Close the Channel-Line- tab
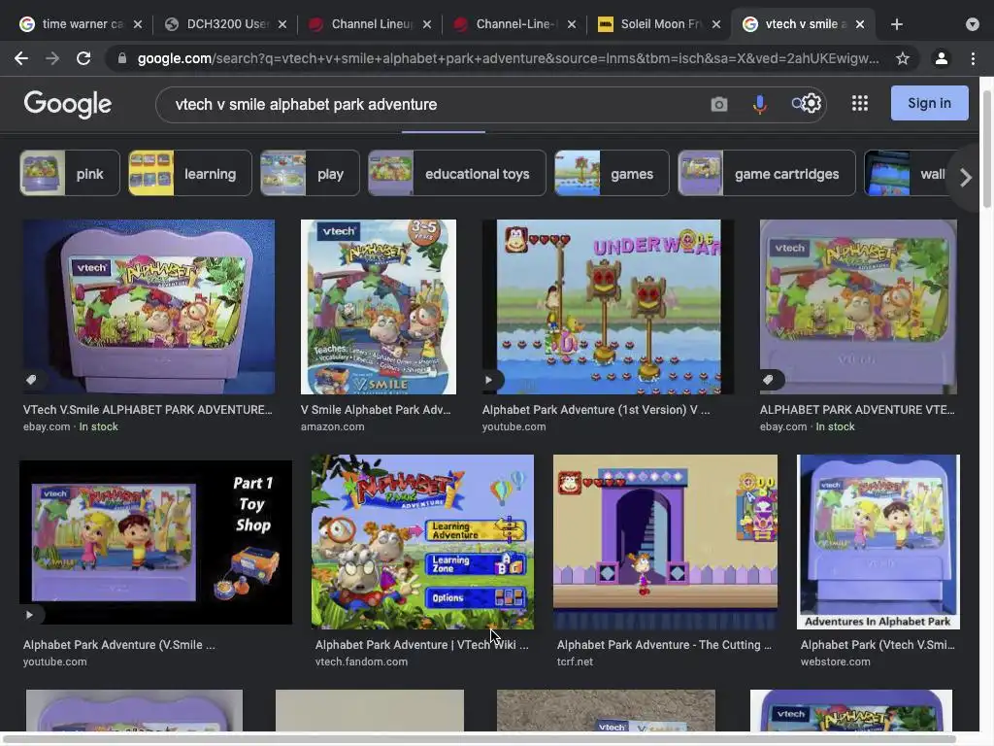The image size is (994, 746). click(571, 24)
